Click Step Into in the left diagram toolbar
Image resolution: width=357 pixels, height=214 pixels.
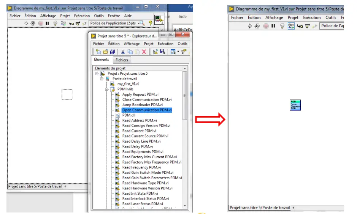pyautogui.click(x=71, y=23)
